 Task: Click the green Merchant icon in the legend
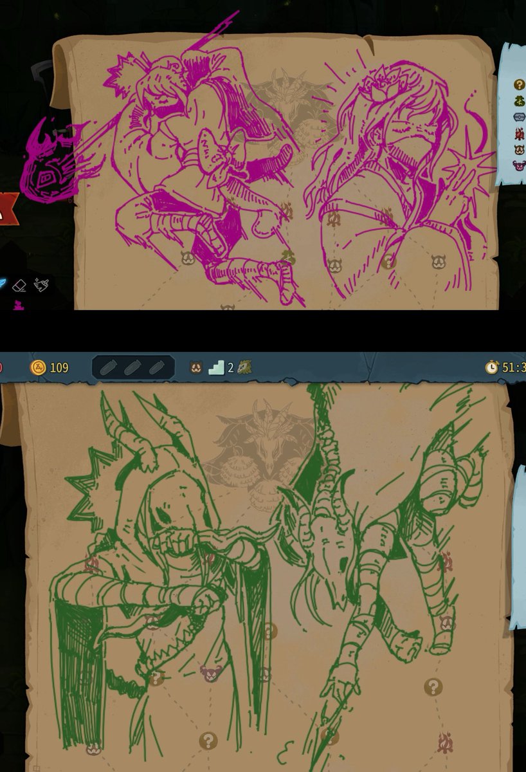click(519, 100)
